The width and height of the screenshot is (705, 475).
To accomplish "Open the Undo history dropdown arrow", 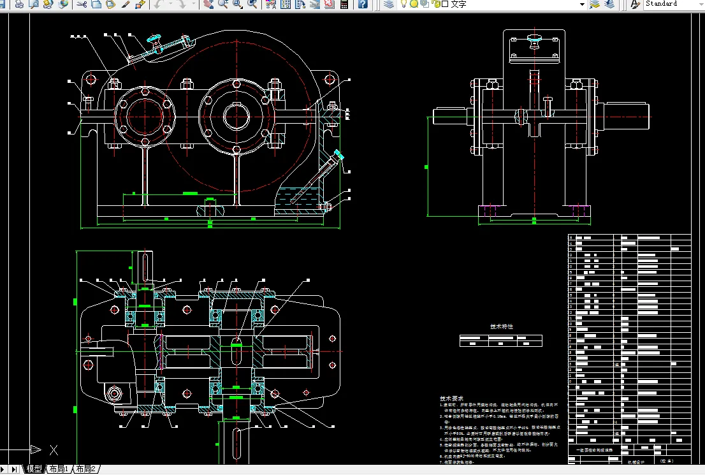I will [x=170, y=4].
